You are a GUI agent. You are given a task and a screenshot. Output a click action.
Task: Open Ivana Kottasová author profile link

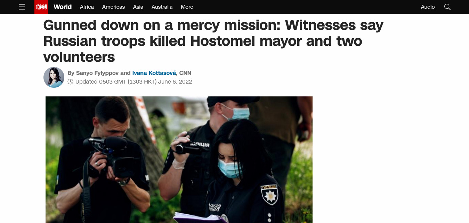click(154, 73)
